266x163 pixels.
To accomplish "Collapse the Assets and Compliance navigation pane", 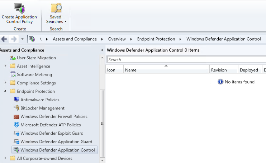I will [102, 50].
